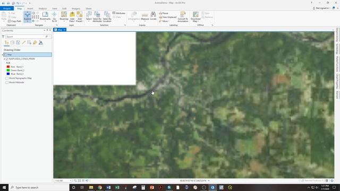Open the Basemap gallery
The height and width of the screenshot is (191, 340).
click(x=64, y=16)
